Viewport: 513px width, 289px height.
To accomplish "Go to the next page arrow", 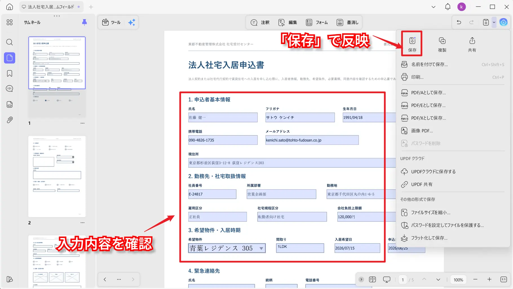I will point(438,279).
